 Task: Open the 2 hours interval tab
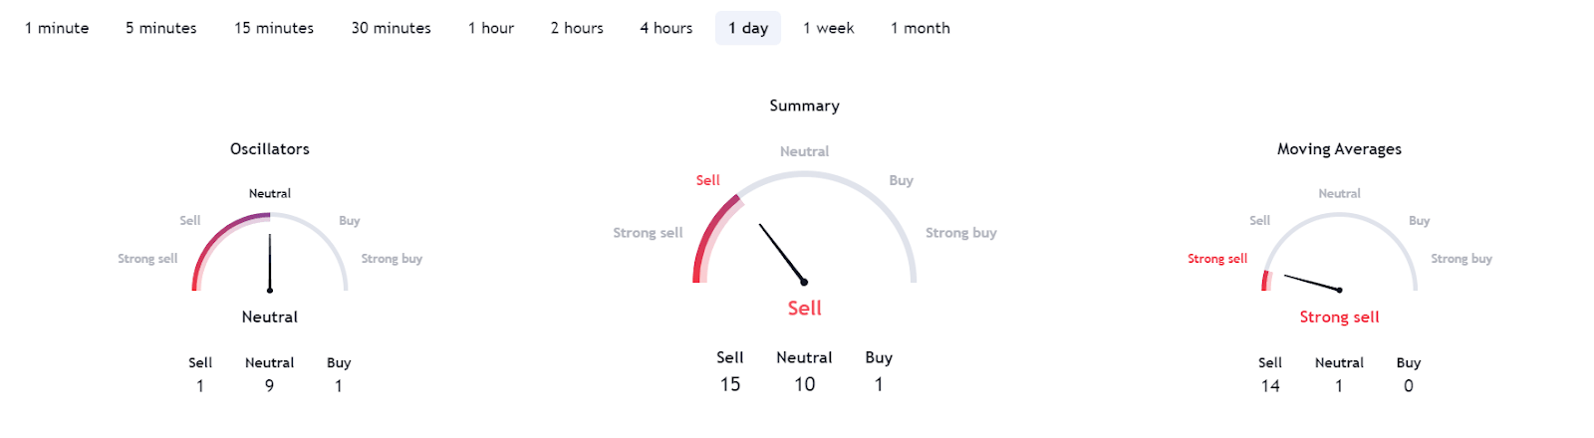pyautogui.click(x=577, y=28)
